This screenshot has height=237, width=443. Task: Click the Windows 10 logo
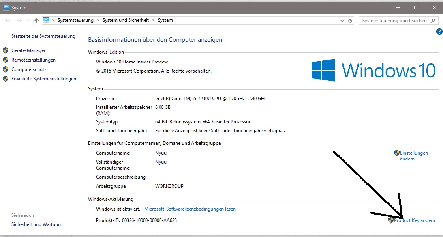(374, 70)
